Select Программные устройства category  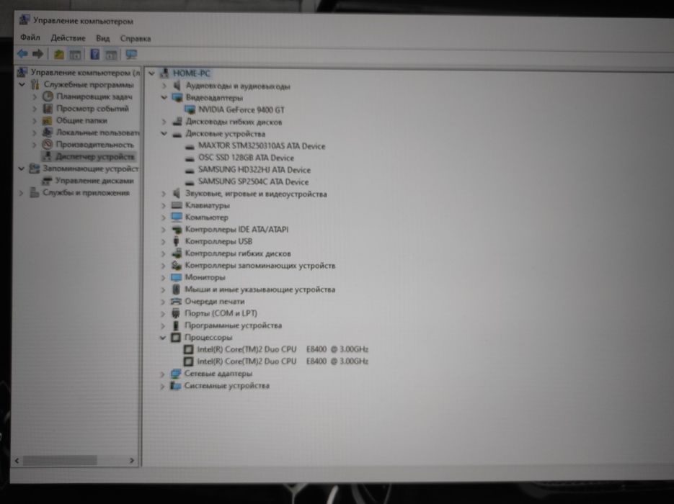click(234, 325)
